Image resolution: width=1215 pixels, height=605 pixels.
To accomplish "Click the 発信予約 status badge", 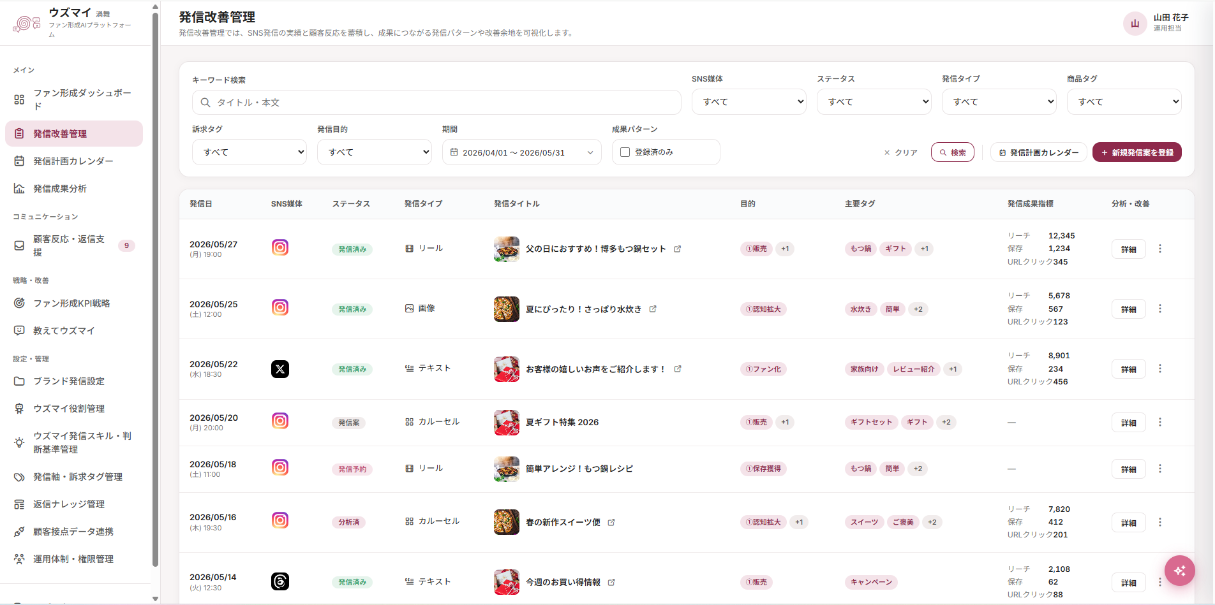I will click(x=352, y=469).
